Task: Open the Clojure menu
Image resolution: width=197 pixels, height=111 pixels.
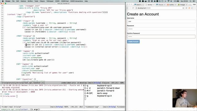Action: [x=42, y=1]
